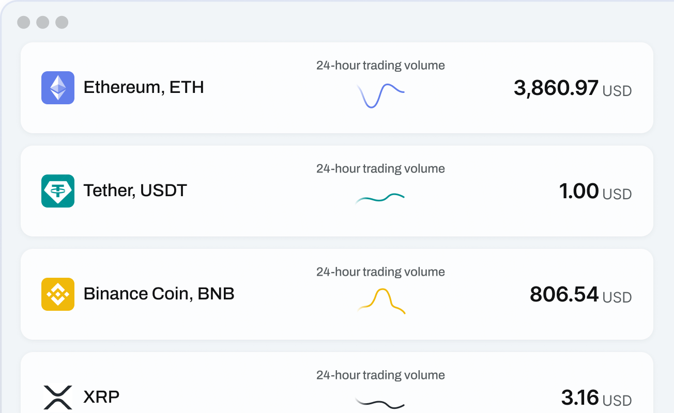Click Ethereum's 24-hour trading volume label
This screenshot has width=674, height=413.
click(380, 66)
